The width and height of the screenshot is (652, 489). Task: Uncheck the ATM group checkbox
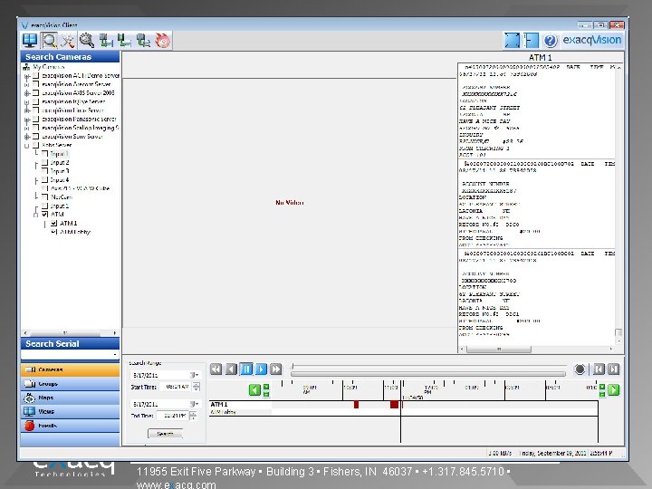pyautogui.click(x=45, y=215)
